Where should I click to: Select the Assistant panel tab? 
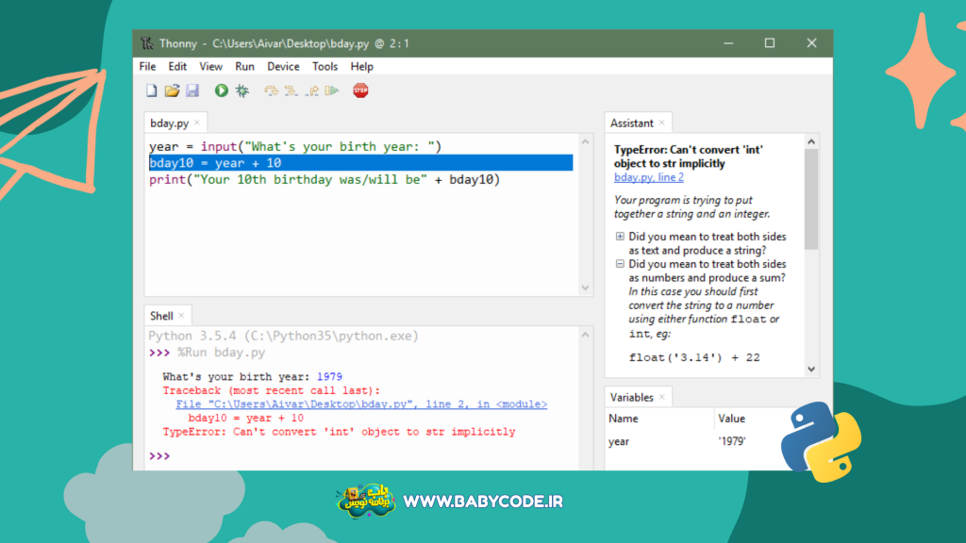(631, 123)
